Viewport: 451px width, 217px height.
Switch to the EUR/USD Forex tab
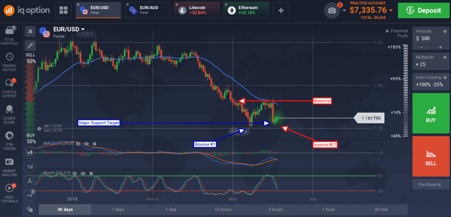[98, 10]
